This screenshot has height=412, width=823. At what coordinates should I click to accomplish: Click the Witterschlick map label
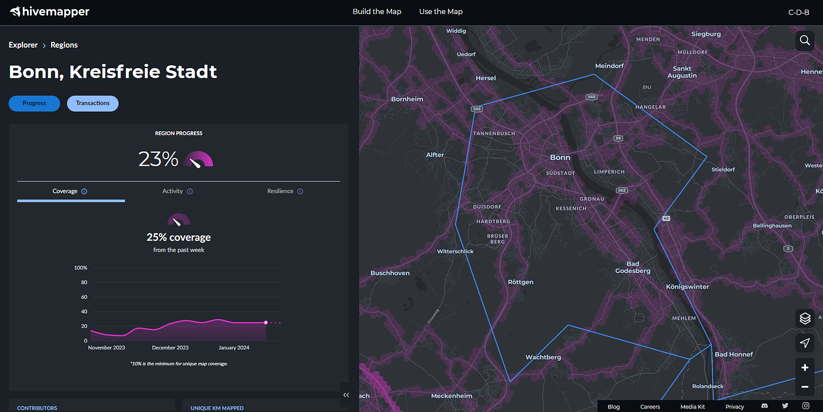[455, 252]
